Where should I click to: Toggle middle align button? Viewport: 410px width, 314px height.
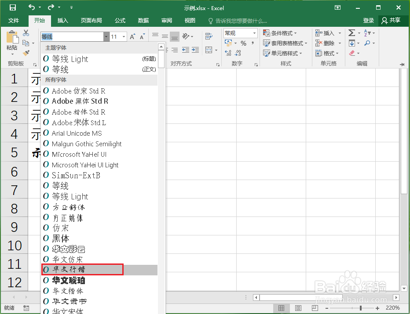tap(165, 36)
